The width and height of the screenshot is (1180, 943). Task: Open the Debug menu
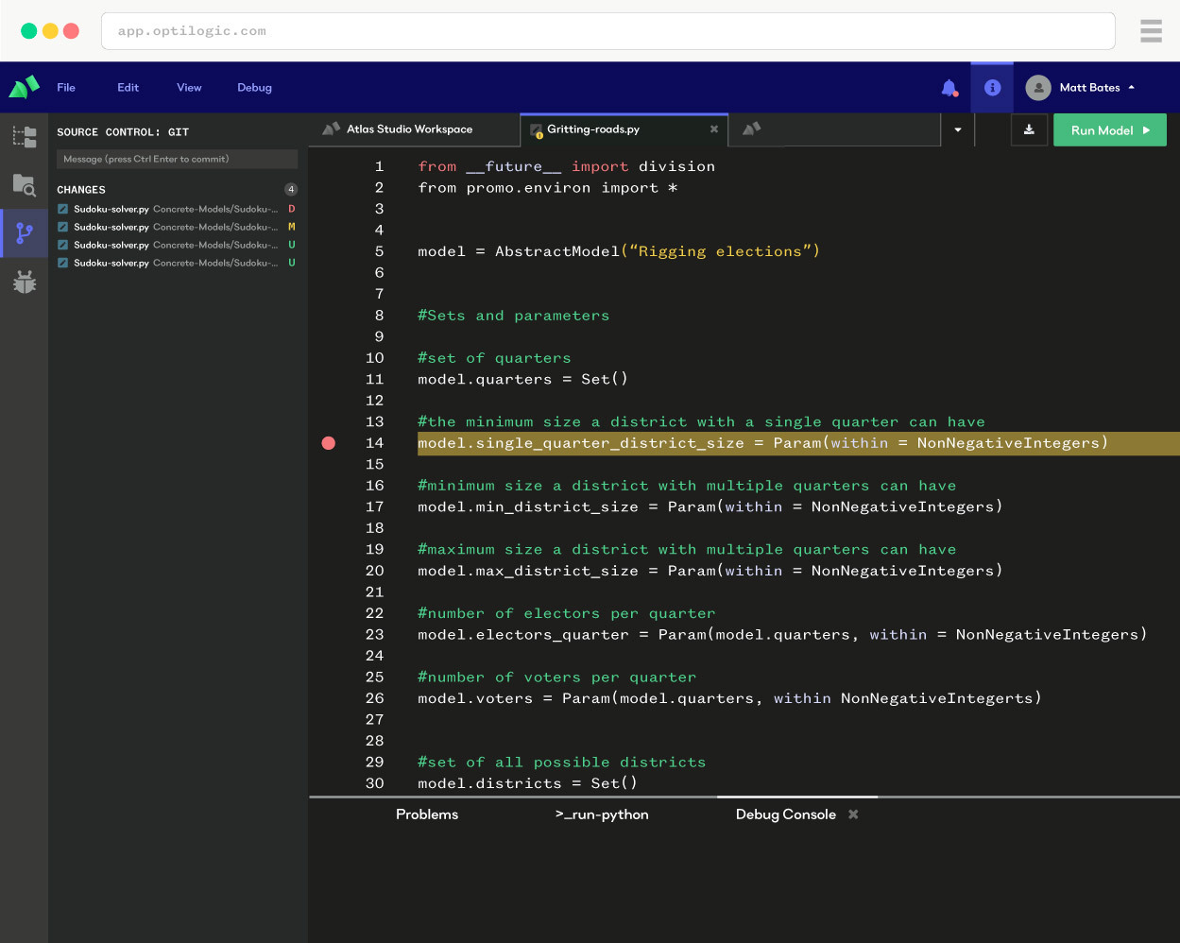pos(254,88)
